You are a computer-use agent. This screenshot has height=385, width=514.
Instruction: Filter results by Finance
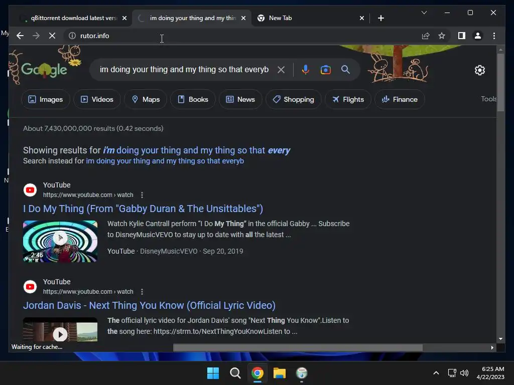pyautogui.click(x=400, y=99)
